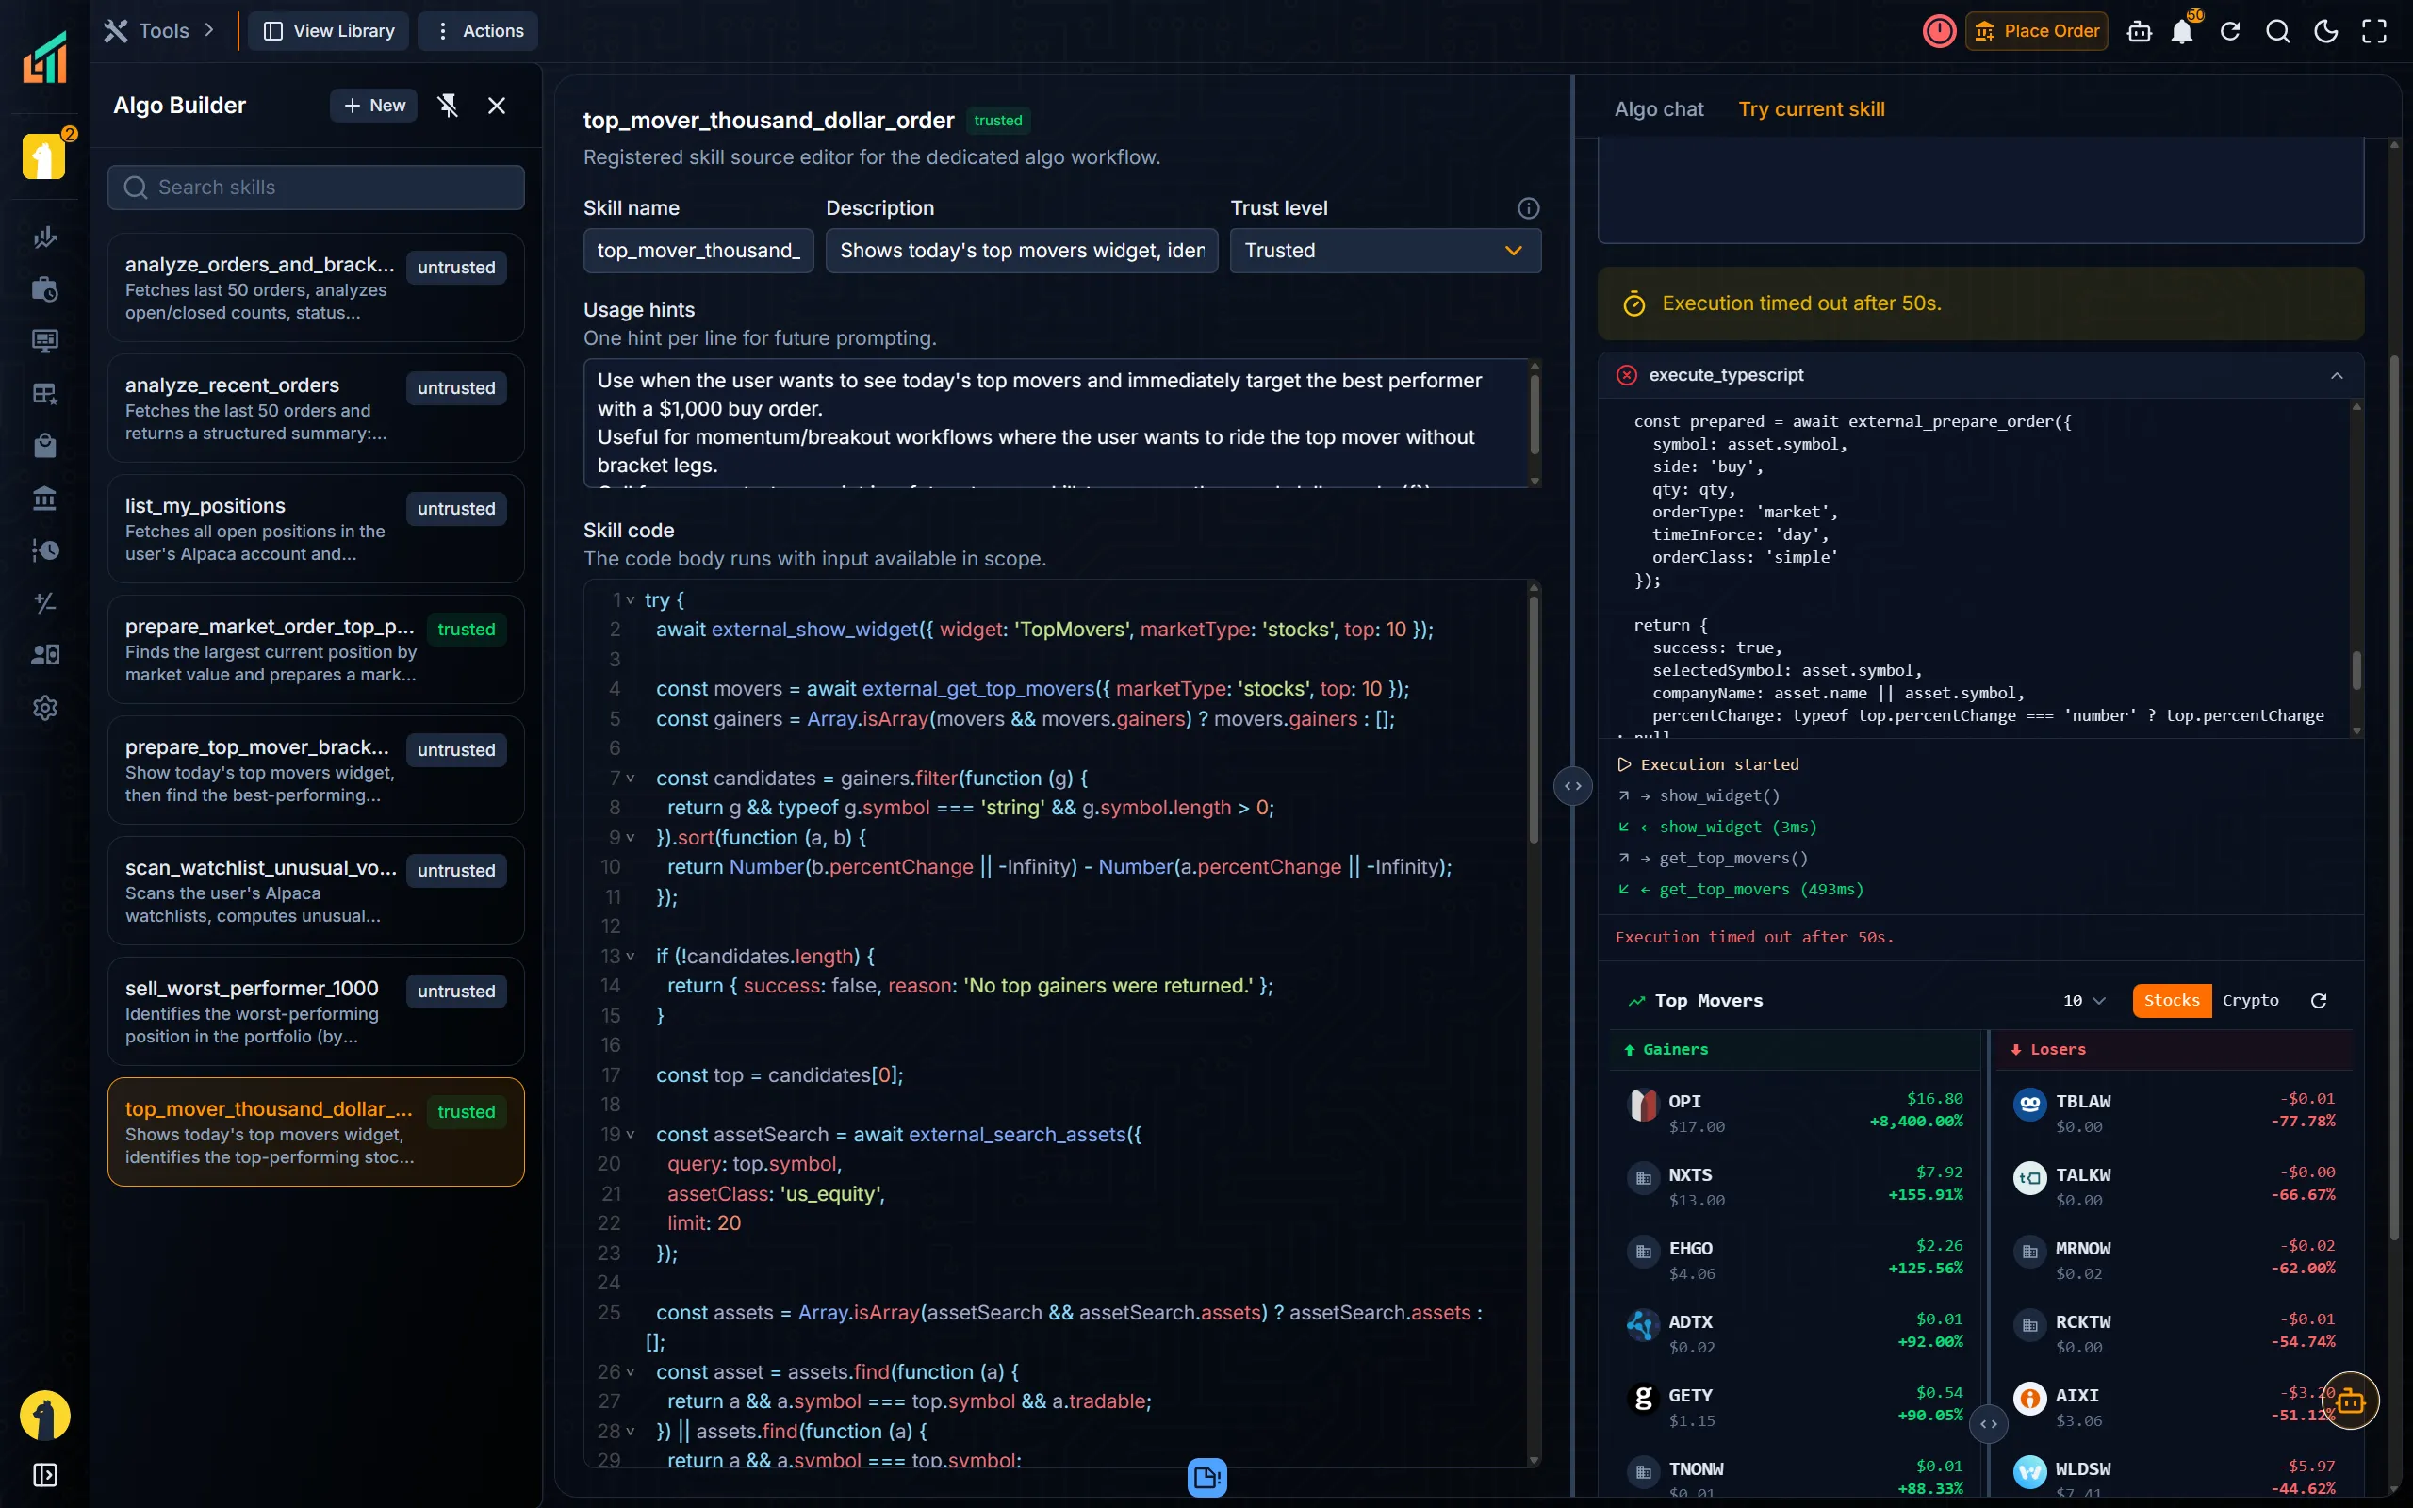Click the Skill name input field

[698, 251]
